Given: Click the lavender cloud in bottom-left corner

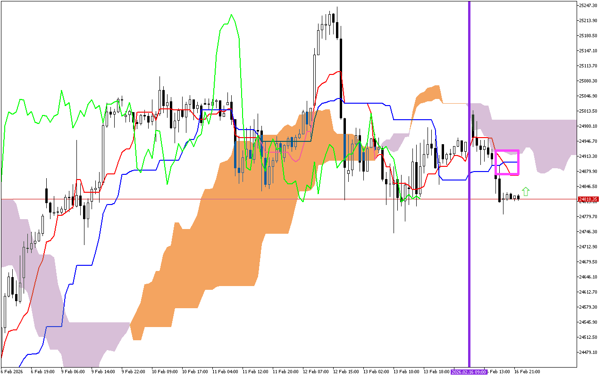Looking at the screenshot, I should [x=80, y=339].
